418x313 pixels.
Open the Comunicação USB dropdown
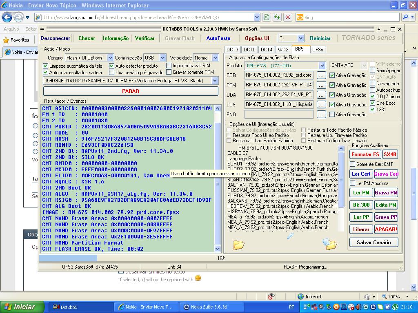coord(162,58)
